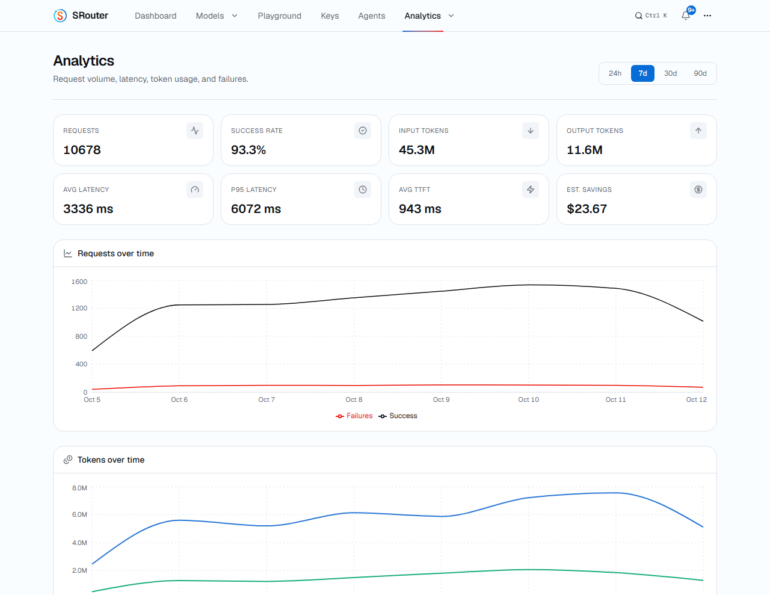The image size is (770, 595).
Task: Click the SRouter logo icon
Action: coord(60,16)
